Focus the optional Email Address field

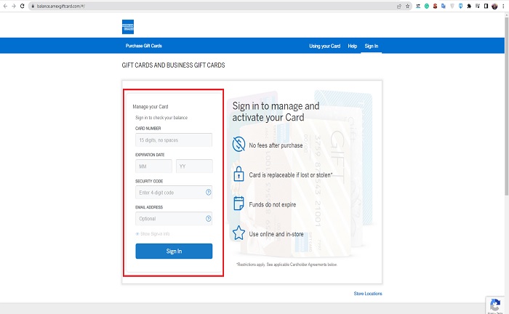coord(174,219)
